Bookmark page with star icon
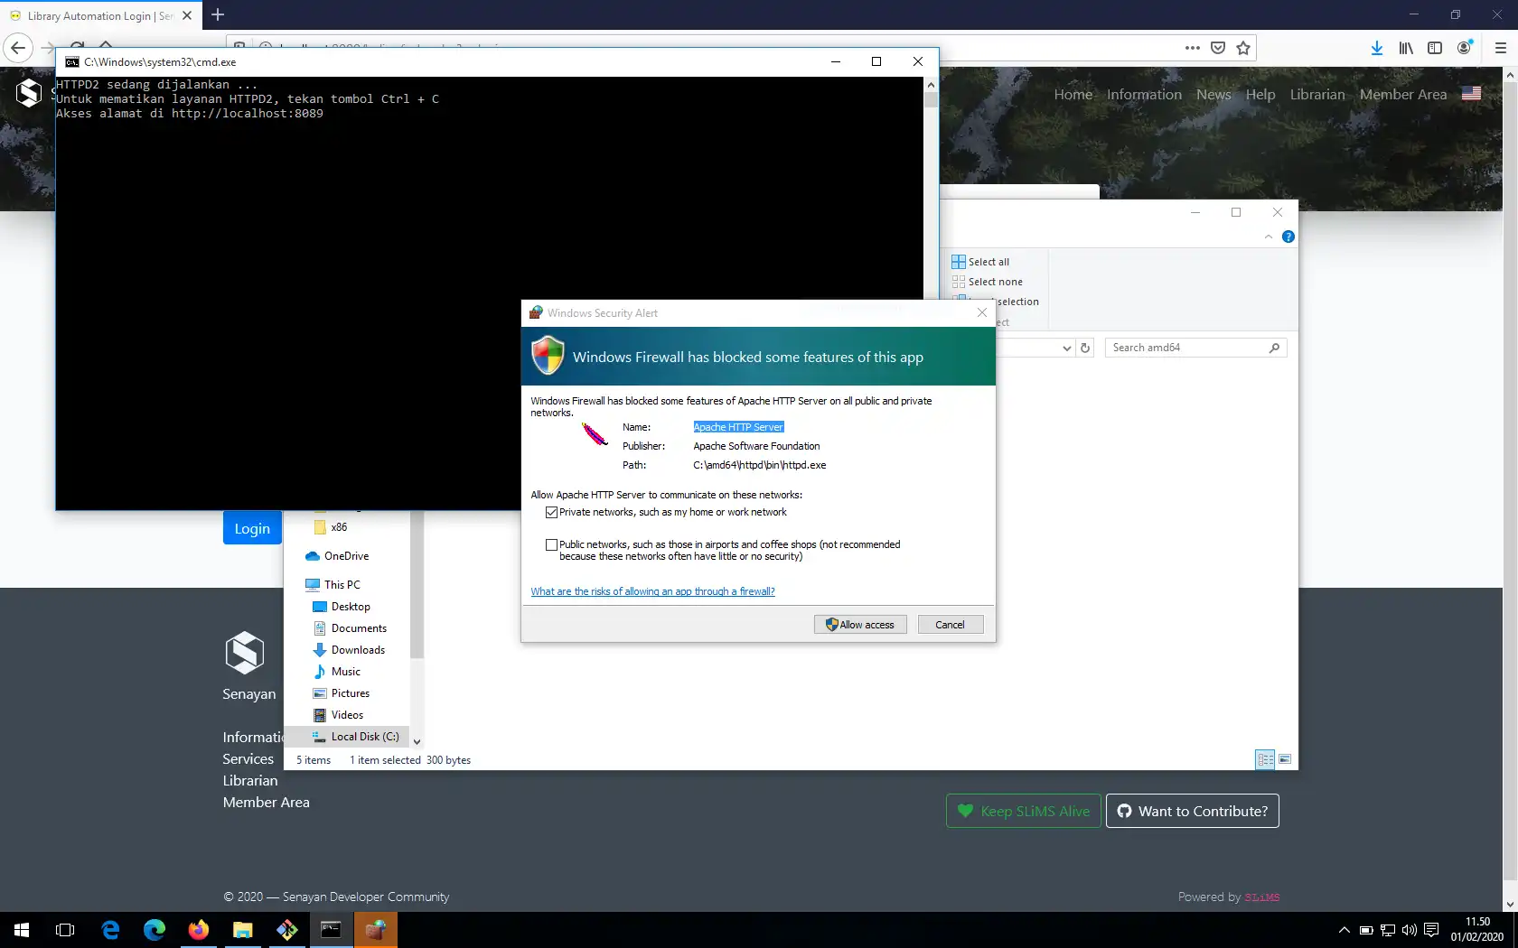This screenshot has width=1518, height=948. pos(1243,48)
